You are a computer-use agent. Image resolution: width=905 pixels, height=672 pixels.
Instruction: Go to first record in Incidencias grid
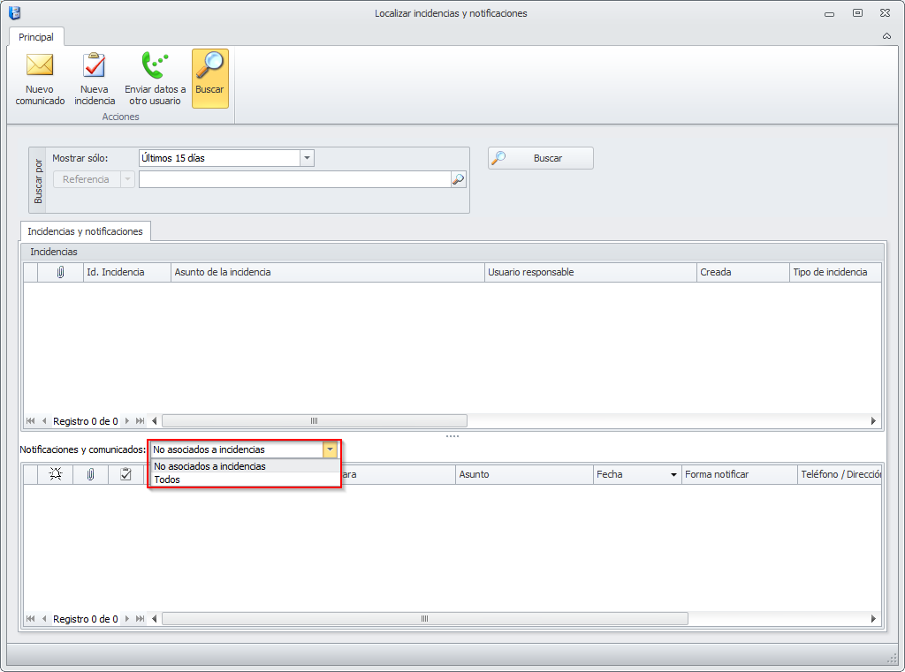click(x=31, y=421)
